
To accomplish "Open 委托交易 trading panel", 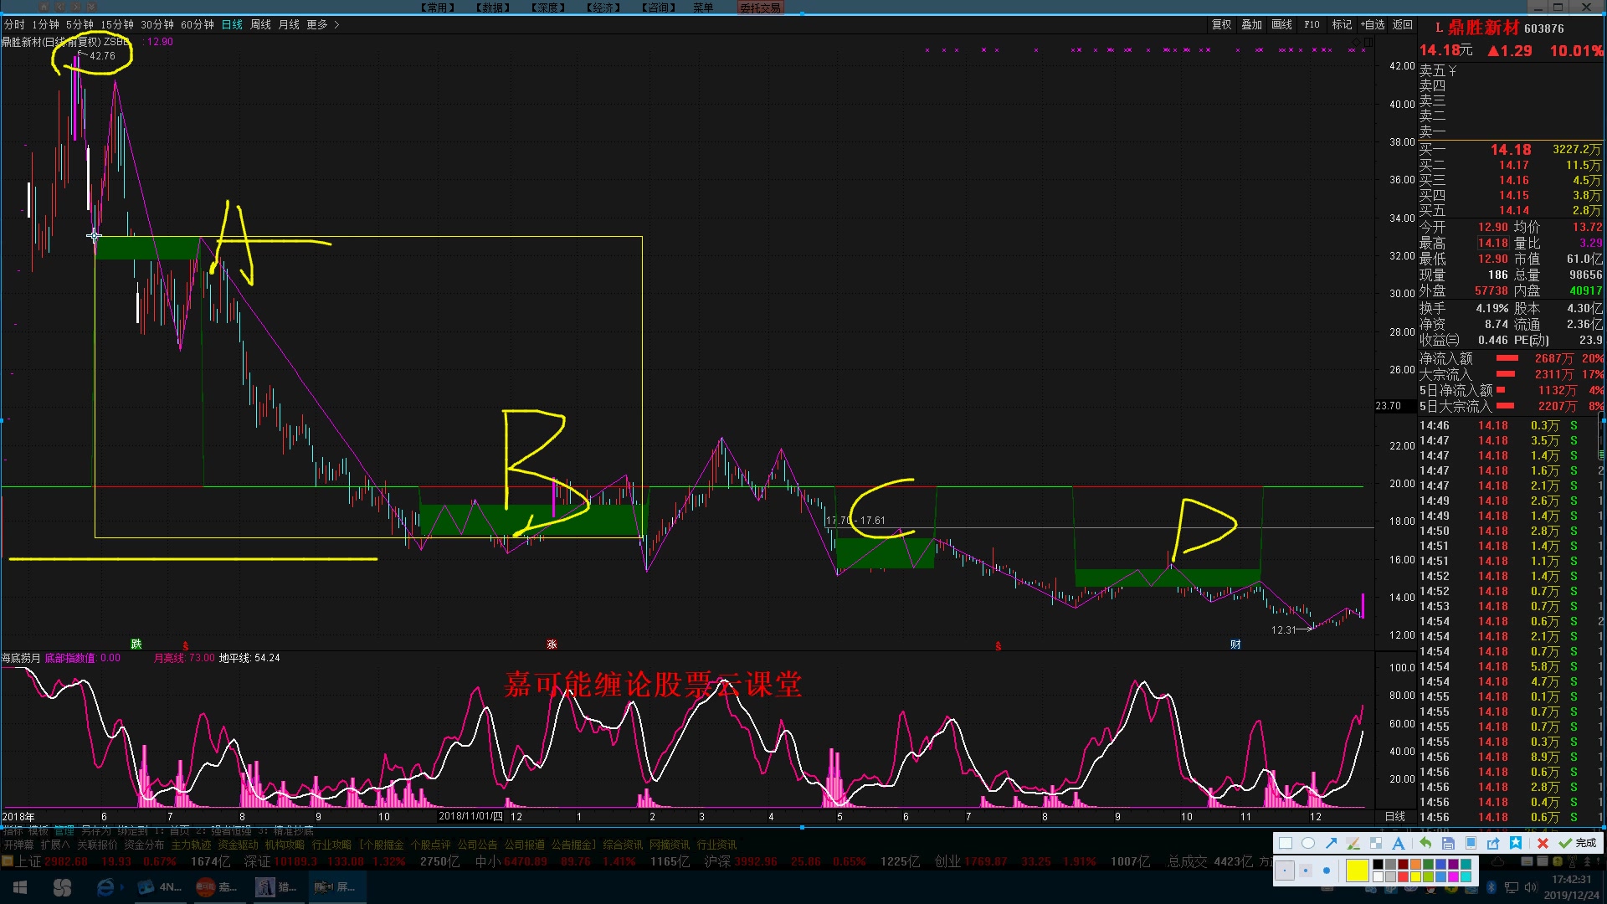I will pyautogui.click(x=760, y=8).
